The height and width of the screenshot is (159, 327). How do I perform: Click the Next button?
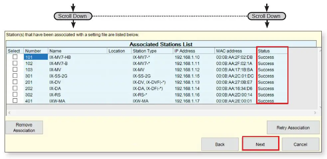(260, 144)
